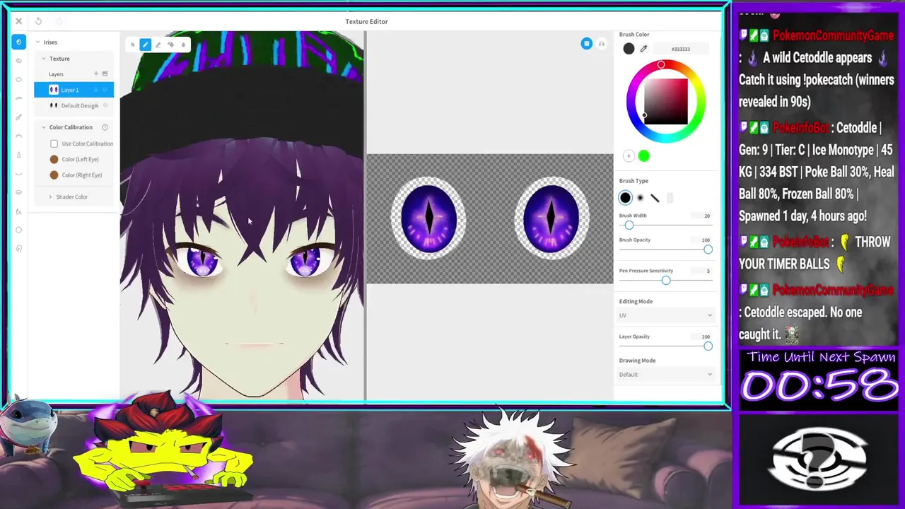This screenshot has width=905, height=509.
Task: Choose the eraser tool
Action: coord(158,45)
